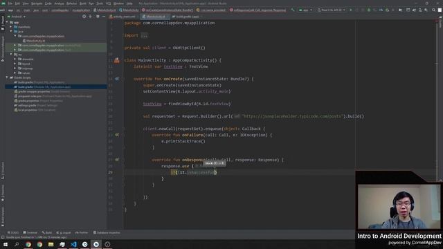Click the gutter icon beside onFailure
The width and height of the screenshot is (443, 249).
(117, 135)
